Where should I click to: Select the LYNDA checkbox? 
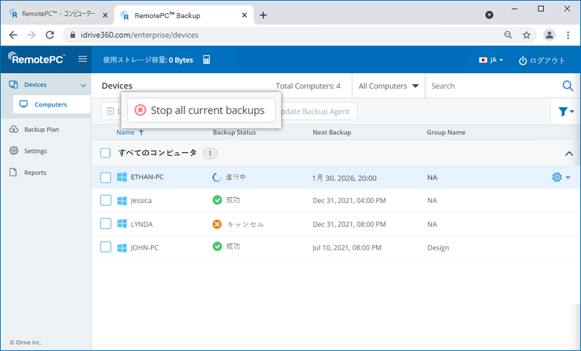click(x=105, y=224)
